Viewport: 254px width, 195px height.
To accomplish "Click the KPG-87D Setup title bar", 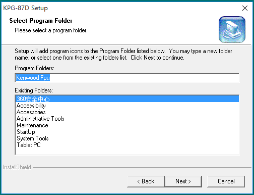I will point(117,8).
